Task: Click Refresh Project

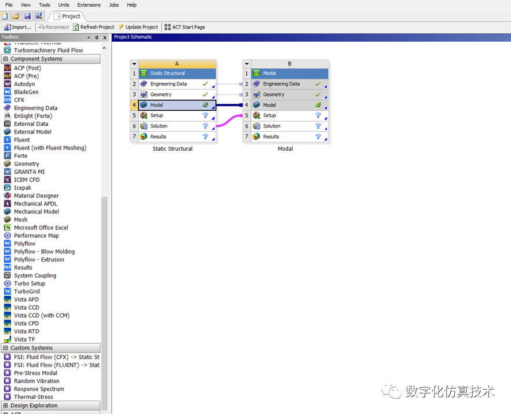Action: (x=93, y=27)
